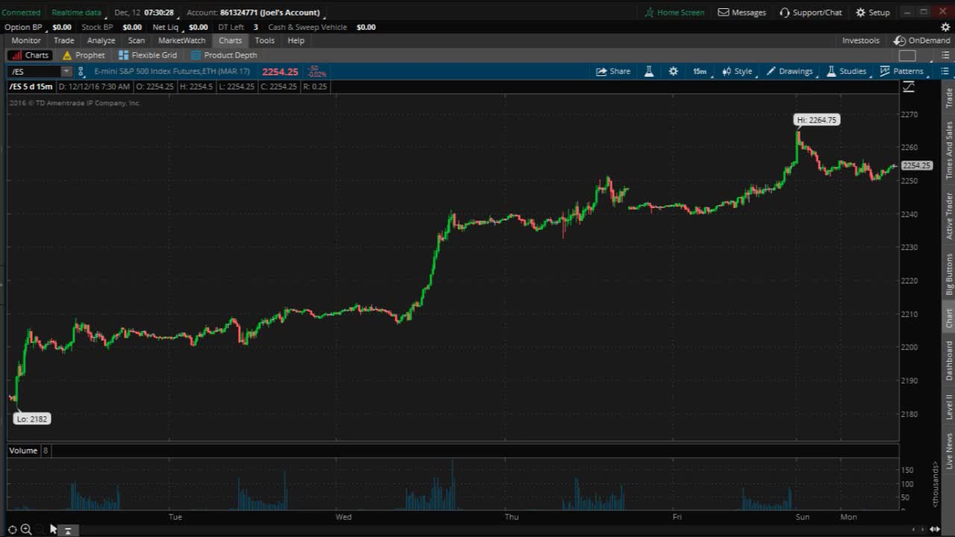Open Dashboard side panel
This screenshot has width=955, height=537.
coord(949,361)
